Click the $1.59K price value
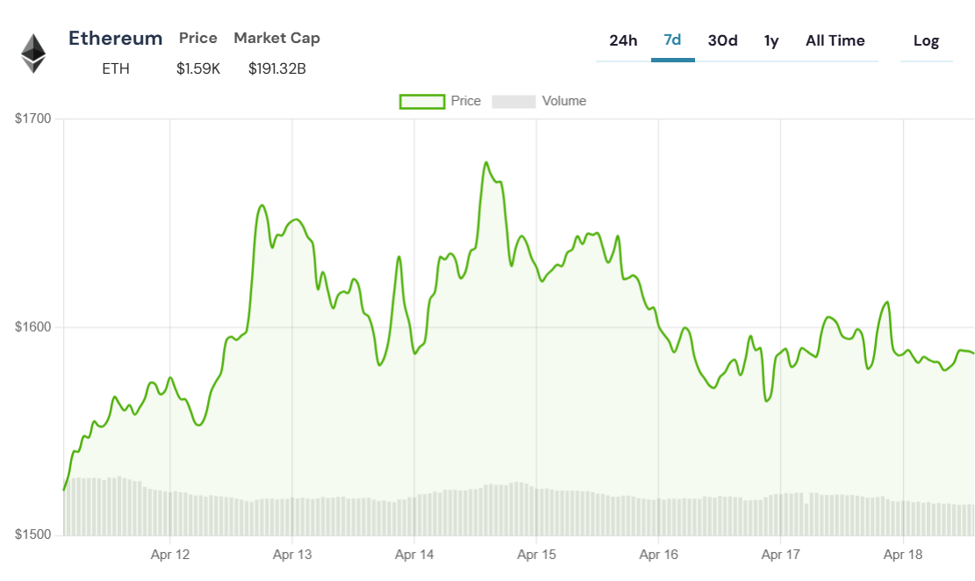This screenshot has height=581, width=975. (x=198, y=68)
